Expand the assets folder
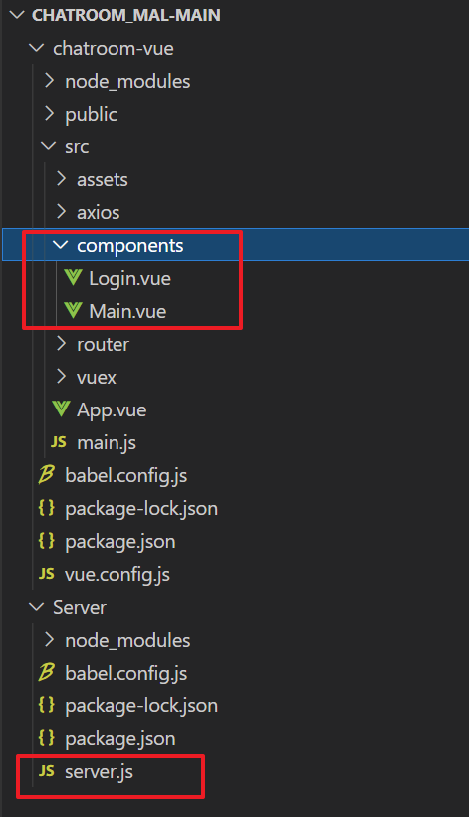Image resolution: width=469 pixels, height=817 pixels. tap(62, 179)
